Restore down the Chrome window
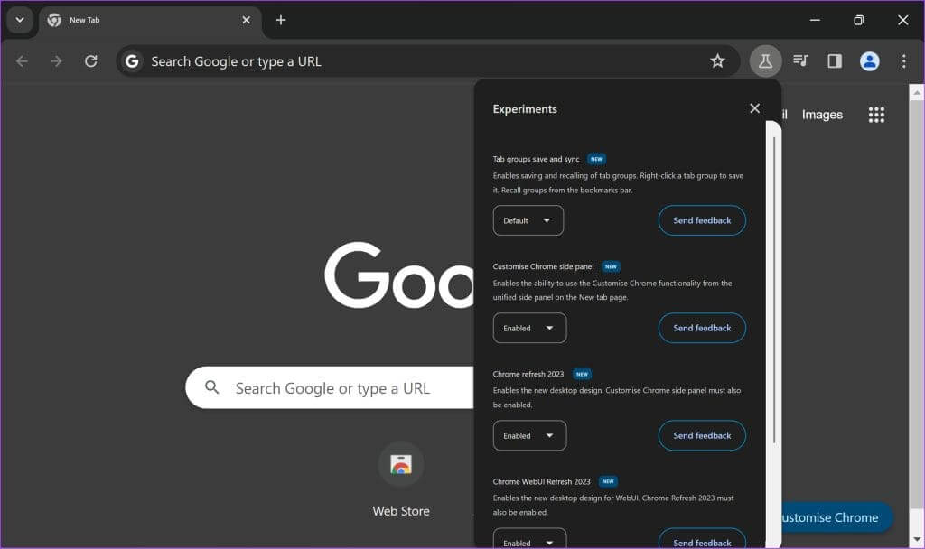Screen dimensions: 925x549 coord(858,20)
